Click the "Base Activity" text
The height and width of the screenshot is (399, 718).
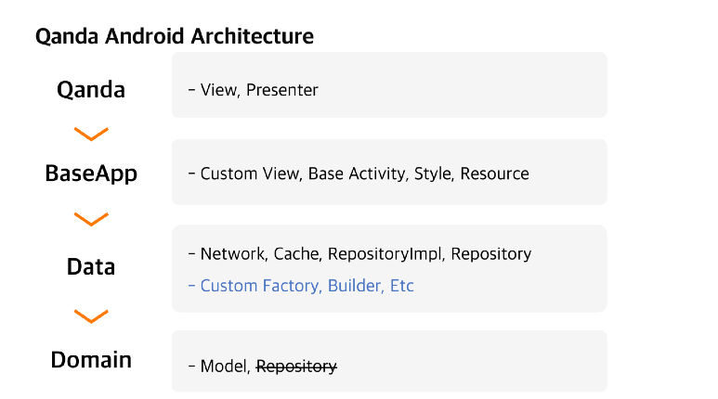(x=356, y=174)
